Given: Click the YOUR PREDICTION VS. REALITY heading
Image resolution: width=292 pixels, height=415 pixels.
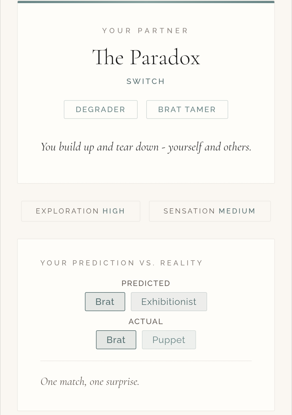Looking at the screenshot, I should tap(121, 263).
